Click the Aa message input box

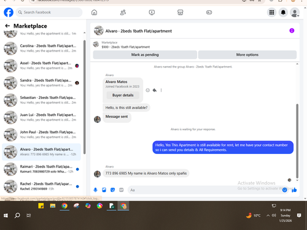click(204, 190)
